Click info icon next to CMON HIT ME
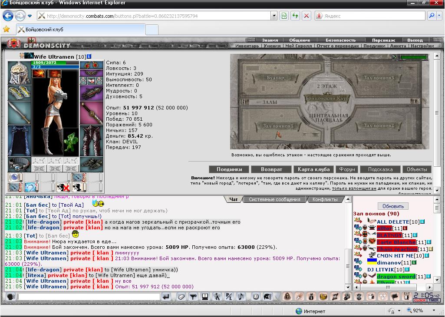Image resolution: width=445 pixels, height=317 pixels. tap(427, 256)
